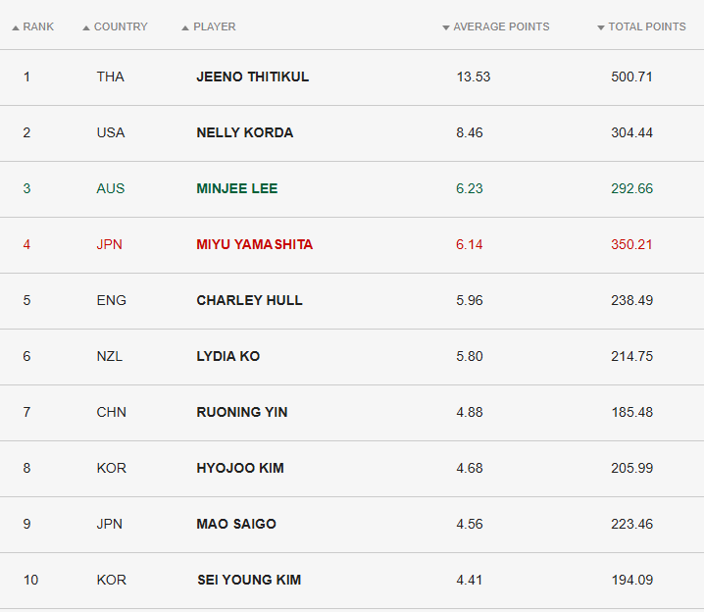
Task: Click the sort arrow beside Country header
Action: coord(86,27)
